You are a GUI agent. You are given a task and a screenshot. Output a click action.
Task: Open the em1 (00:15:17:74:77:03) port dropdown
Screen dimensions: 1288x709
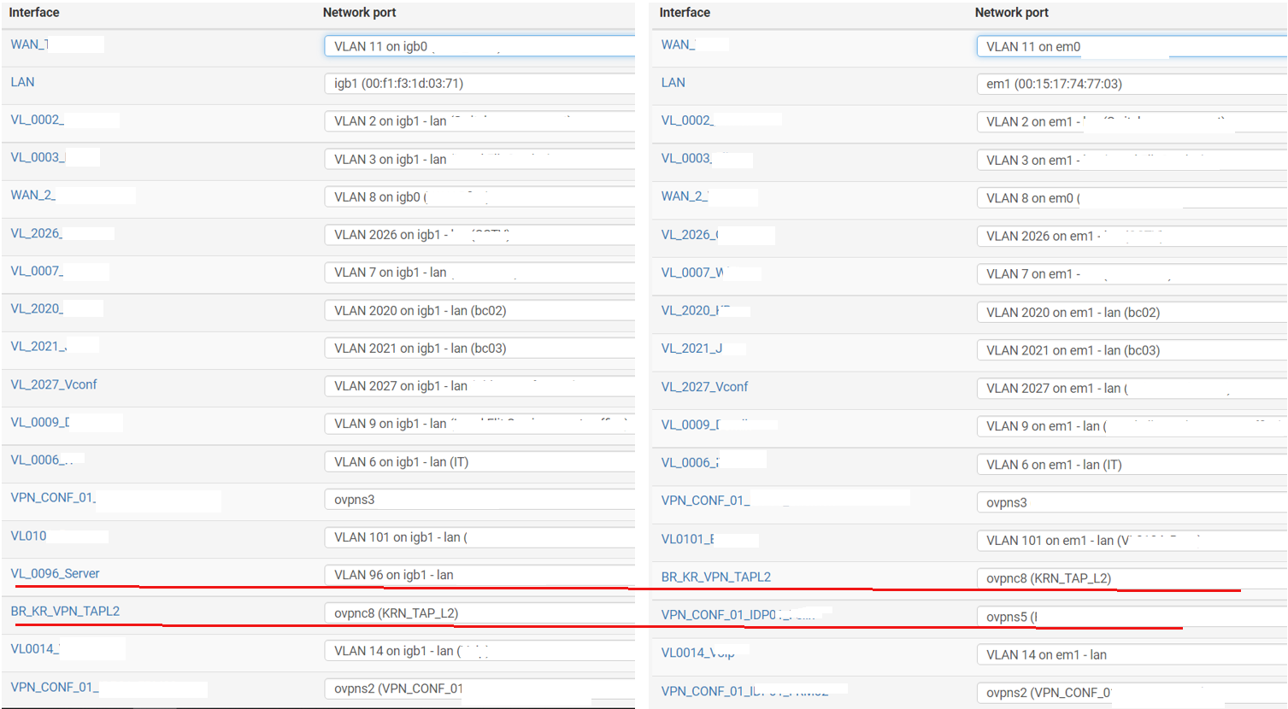[1132, 84]
